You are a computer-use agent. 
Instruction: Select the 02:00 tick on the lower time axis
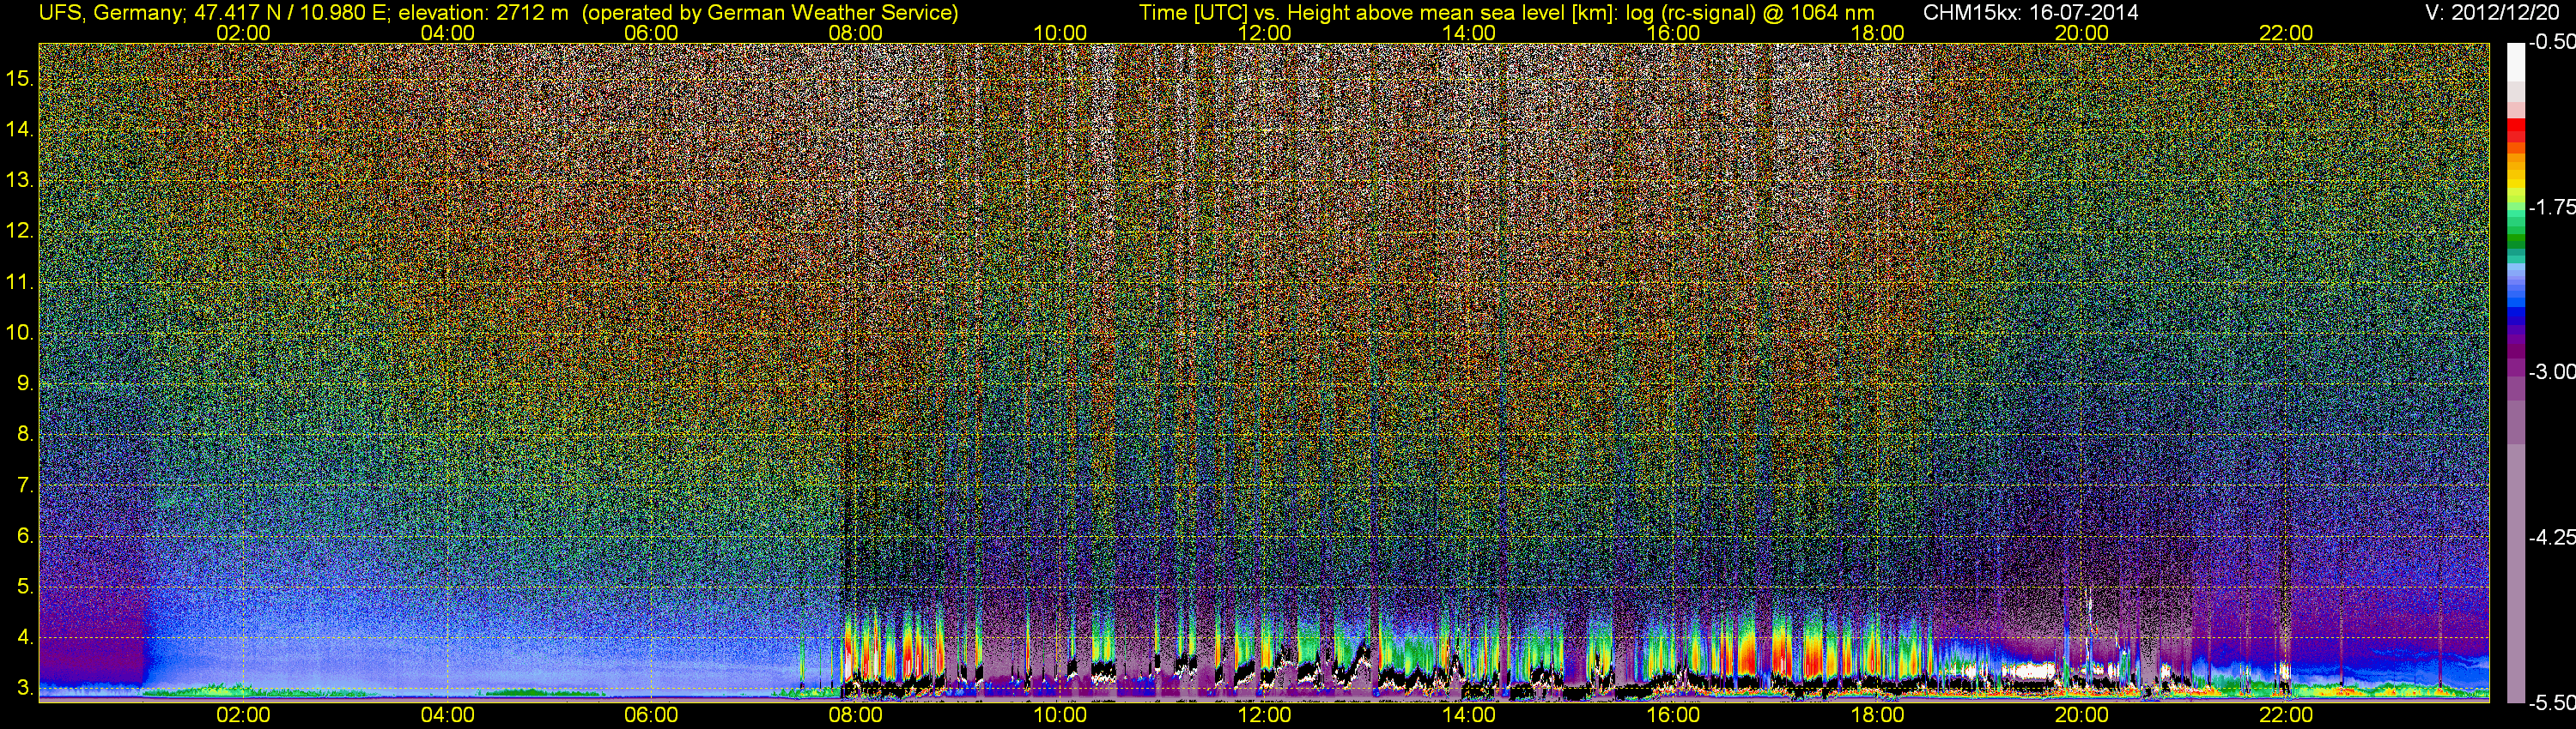tap(243, 715)
